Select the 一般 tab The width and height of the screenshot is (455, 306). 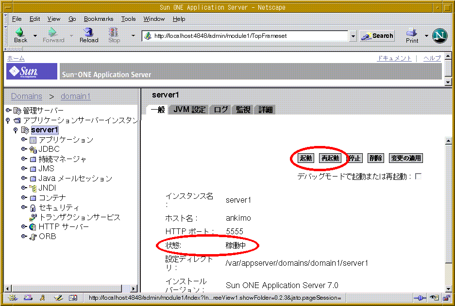click(157, 110)
